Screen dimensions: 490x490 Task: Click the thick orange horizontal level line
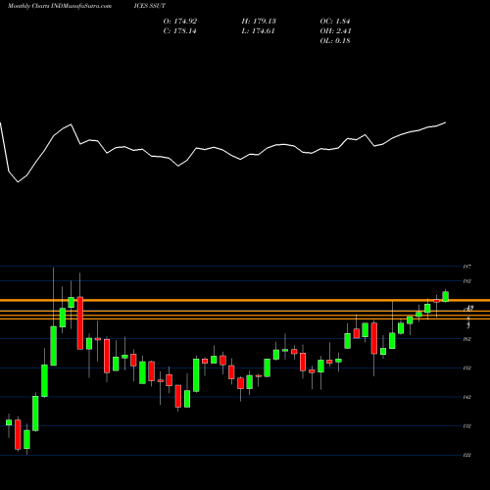(x=245, y=300)
